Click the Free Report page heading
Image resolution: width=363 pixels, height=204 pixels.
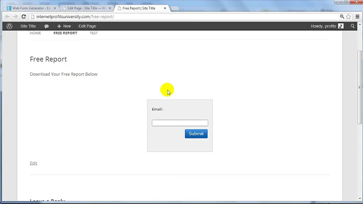tap(48, 59)
